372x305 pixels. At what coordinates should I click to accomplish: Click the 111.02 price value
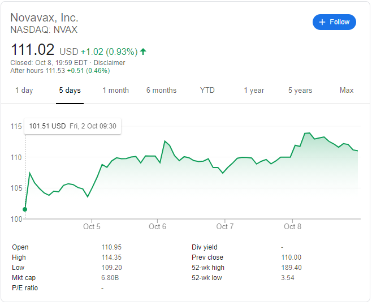pyautogui.click(x=32, y=50)
